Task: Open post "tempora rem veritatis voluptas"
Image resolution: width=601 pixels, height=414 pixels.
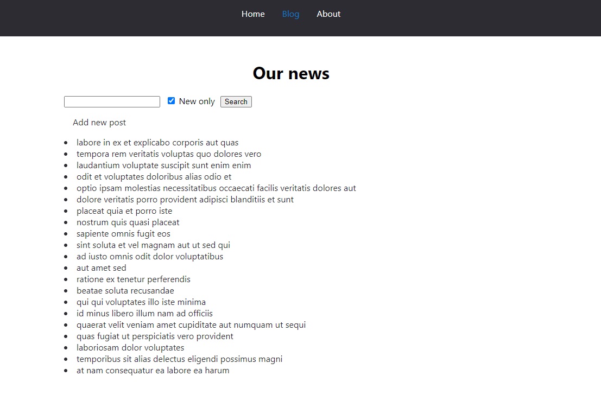Action: click(x=169, y=154)
